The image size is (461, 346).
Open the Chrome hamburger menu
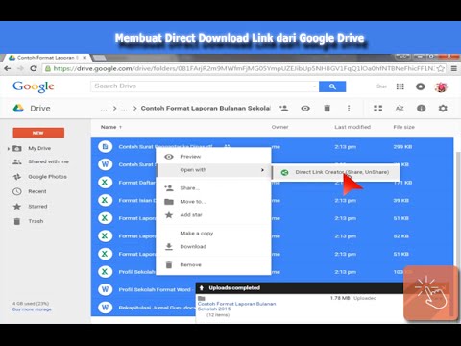point(454,68)
